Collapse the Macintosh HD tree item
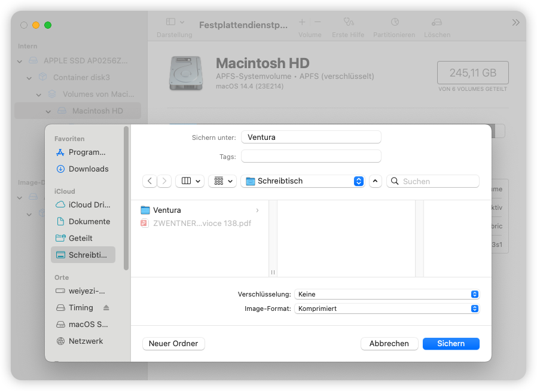The width and height of the screenshot is (537, 391). point(48,112)
